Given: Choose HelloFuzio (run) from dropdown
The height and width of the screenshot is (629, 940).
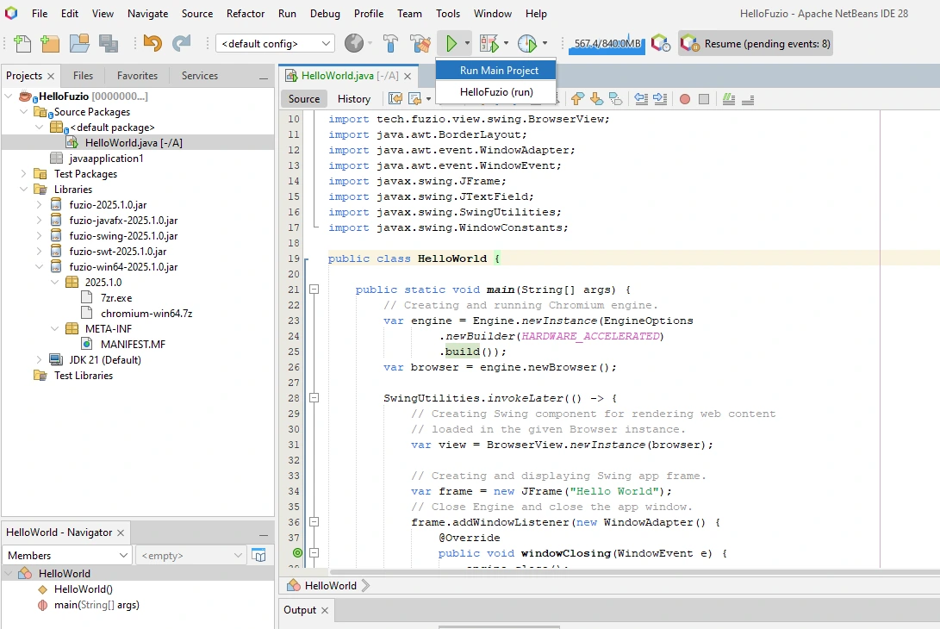Looking at the screenshot, I should coord(495,91).
